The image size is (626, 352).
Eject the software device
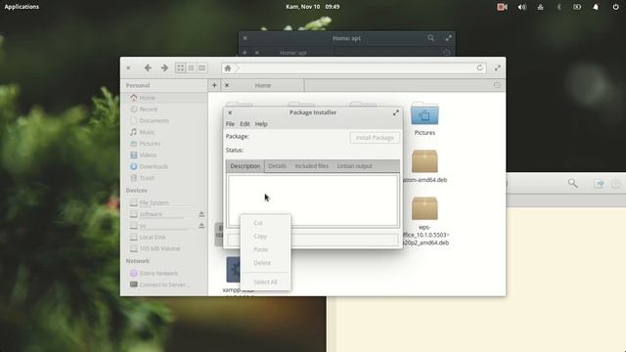(x=201, y=214)
